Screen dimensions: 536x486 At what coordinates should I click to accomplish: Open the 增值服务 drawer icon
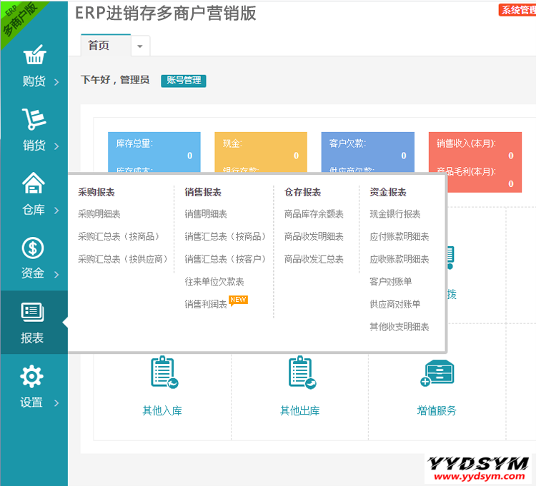[437, 373]
